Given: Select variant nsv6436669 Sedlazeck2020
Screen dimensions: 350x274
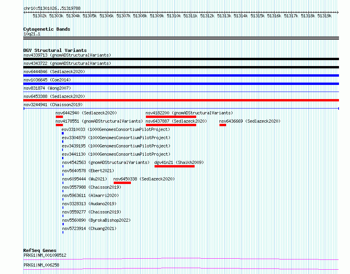Looking at the screenshot, I should point(250,121).
